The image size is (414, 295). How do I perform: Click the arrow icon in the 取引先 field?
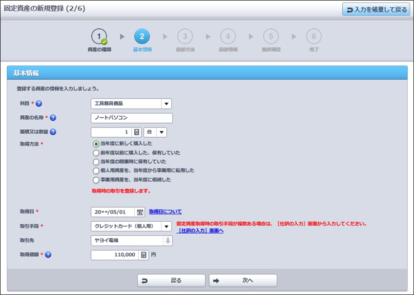coord(167,240)
